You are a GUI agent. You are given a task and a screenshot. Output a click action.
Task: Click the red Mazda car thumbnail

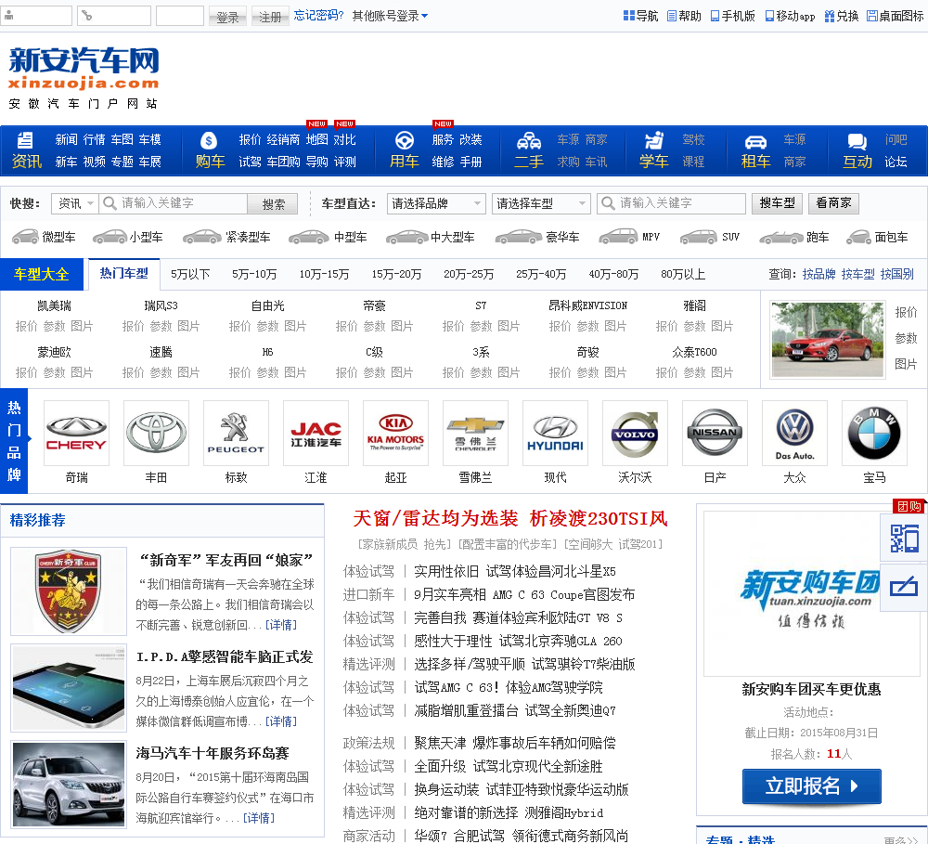(x=828, y=340)
